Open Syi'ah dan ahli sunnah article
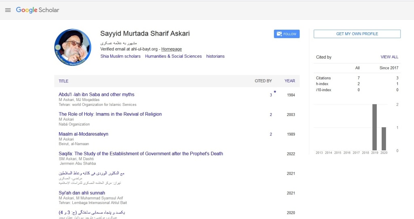Image resolution: width=414 pixels, height=219 pixels. tap(82, 193)
